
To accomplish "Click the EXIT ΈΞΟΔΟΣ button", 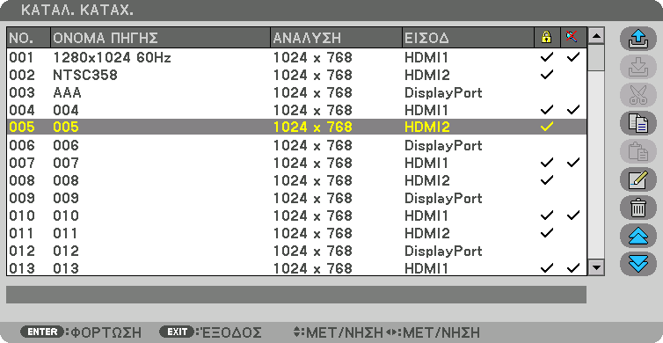I will 210,332.
